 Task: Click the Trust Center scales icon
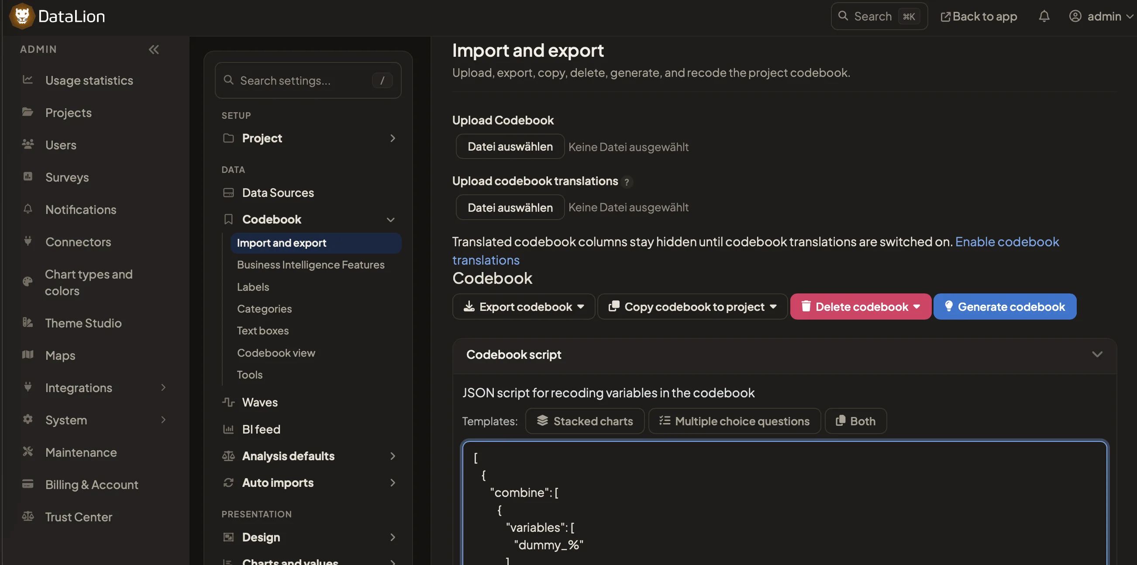(28, 516)
